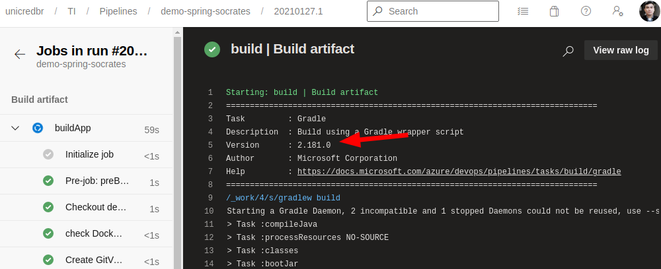The width and height of the screenshot is (661, 269).
Task: Click log line '> Task :bootJar'
Action: tap(262, 264)
